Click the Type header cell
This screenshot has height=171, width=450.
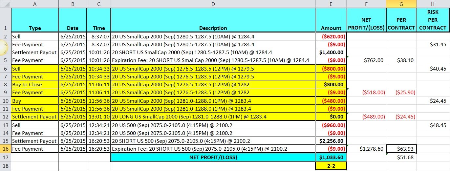[x=35, y=20]
